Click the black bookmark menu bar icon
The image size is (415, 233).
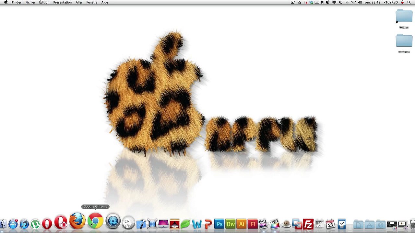[322, 2]
